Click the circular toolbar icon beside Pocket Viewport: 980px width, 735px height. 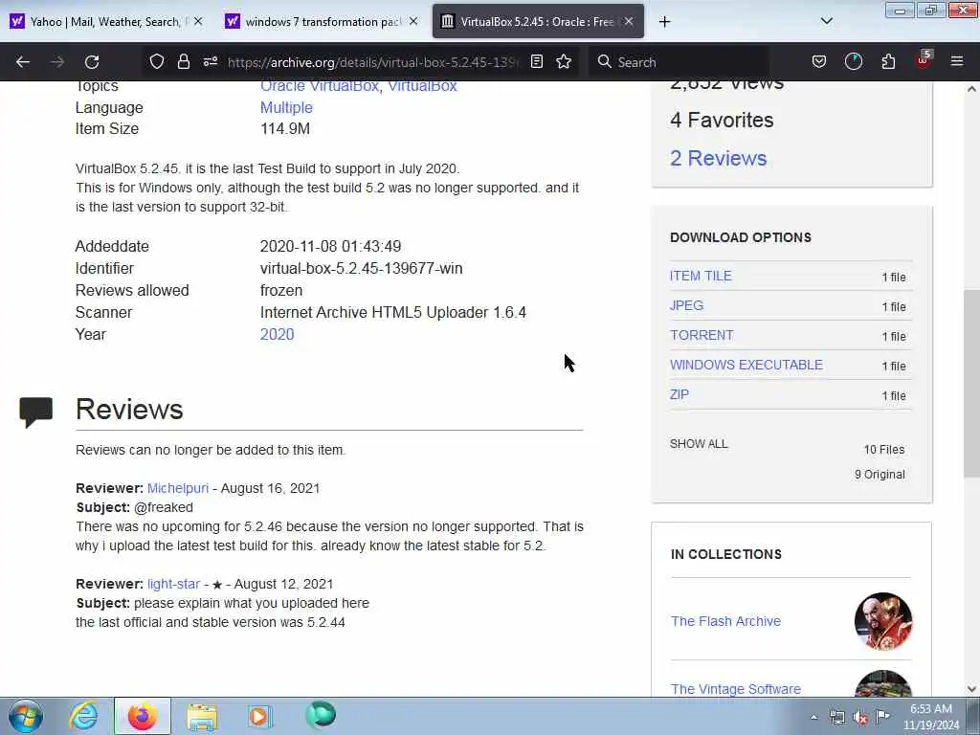pos(853,61)
